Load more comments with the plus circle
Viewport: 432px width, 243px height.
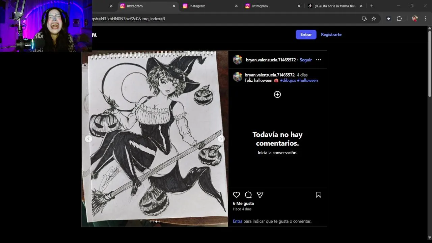[x=277, y=94]
